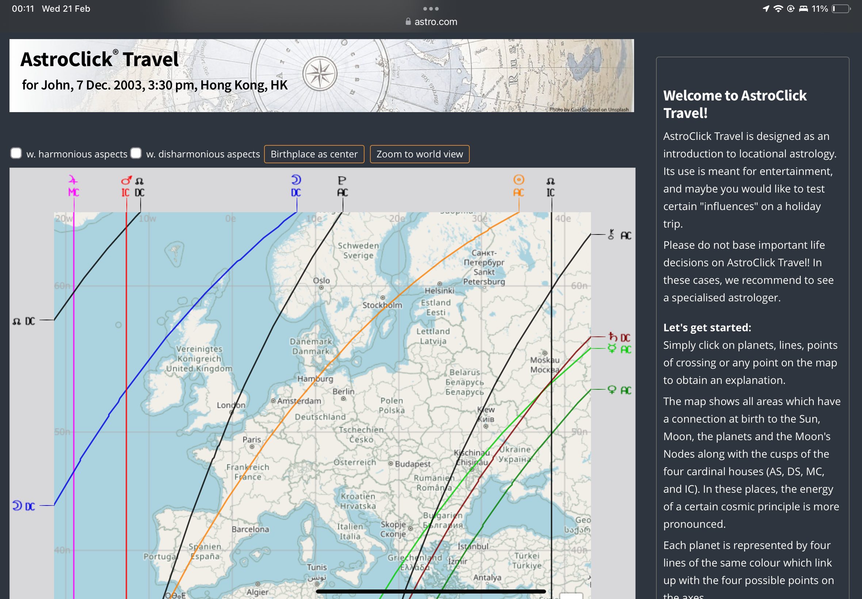Select the Venus AC symbol
The width and height of the screenshot is (862, 599).
point(612,390)
